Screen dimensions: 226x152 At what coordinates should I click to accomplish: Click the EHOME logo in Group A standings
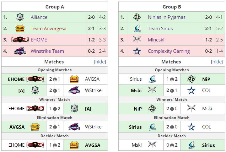click(x=20, y=40)
